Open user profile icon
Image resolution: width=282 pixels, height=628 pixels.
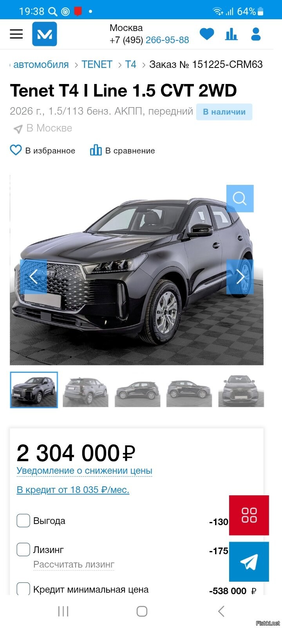256,34
